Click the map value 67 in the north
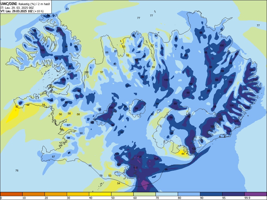The image size is (267, 200). [152, 46]
